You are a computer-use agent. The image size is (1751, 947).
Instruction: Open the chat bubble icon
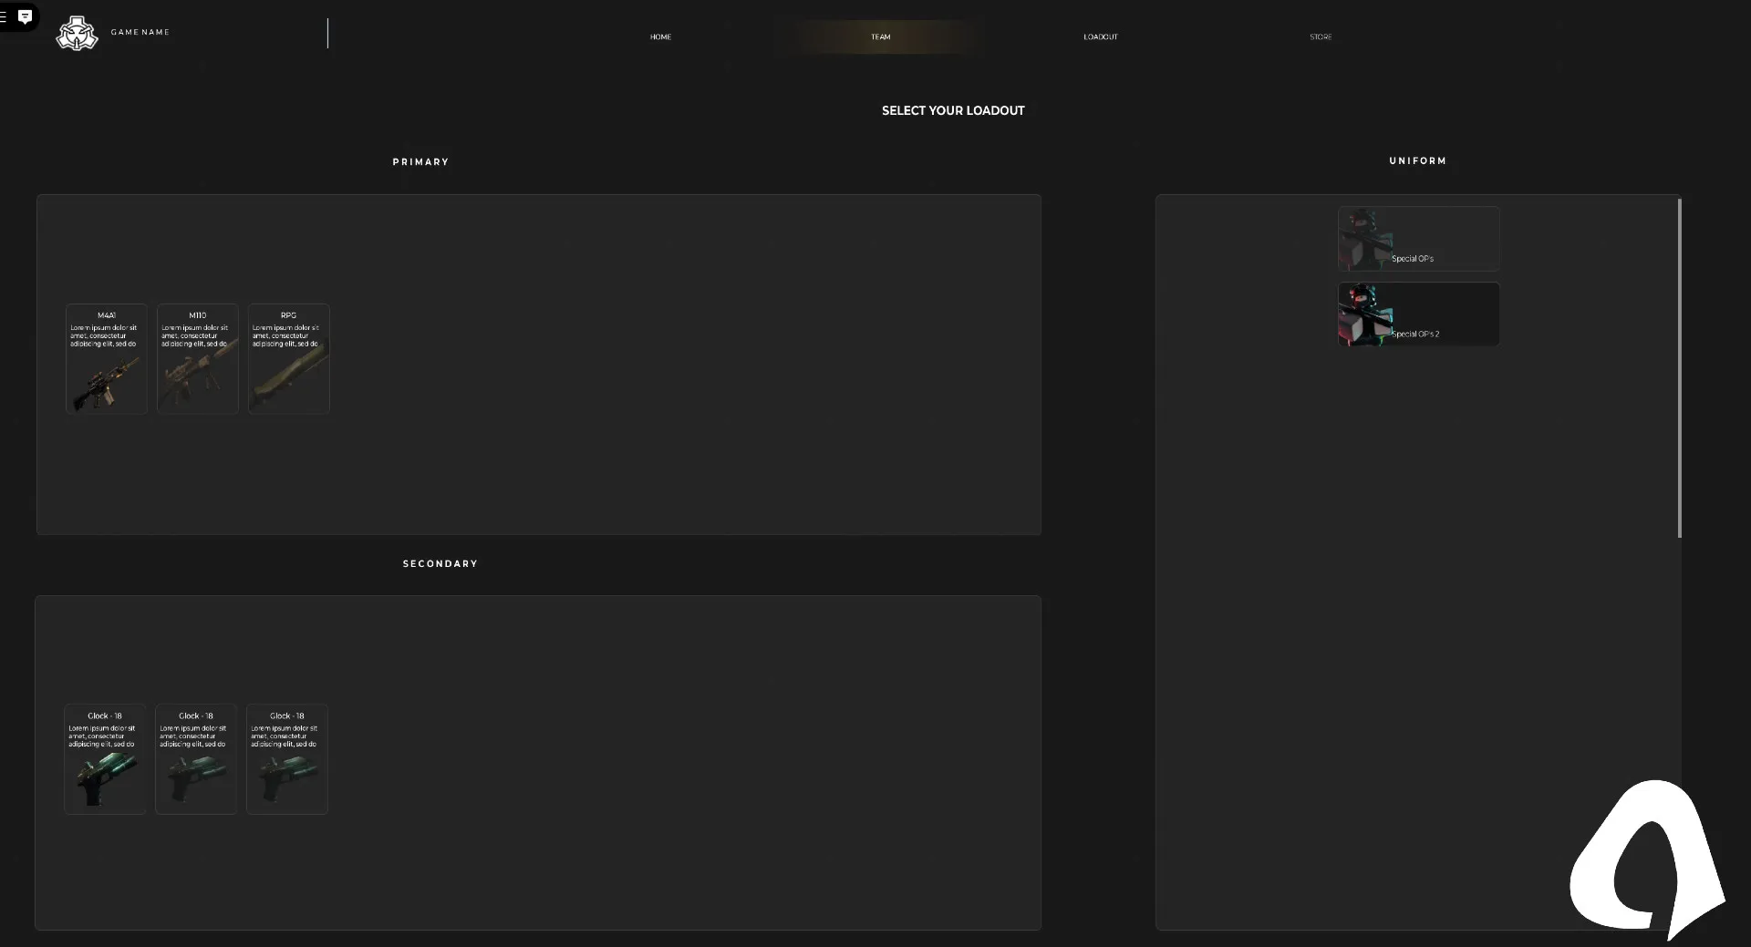click(26, 16)
